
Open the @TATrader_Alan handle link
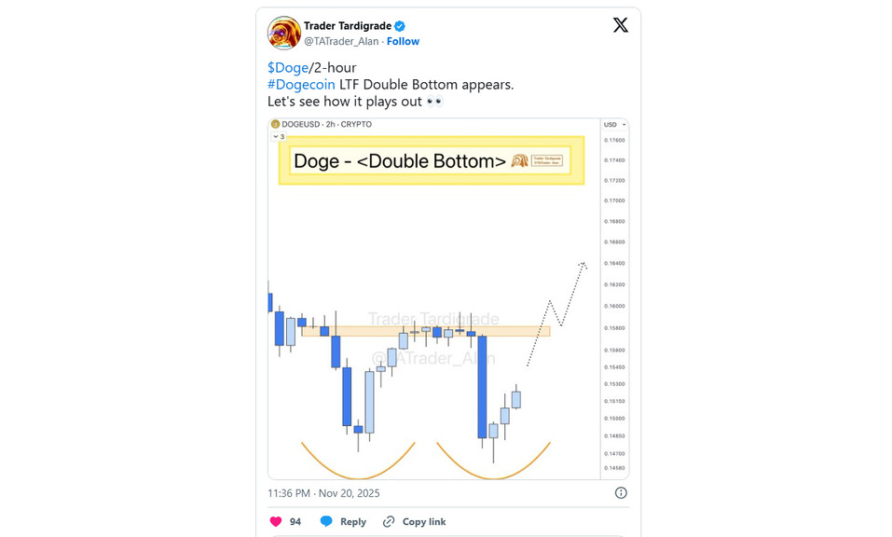340,41
